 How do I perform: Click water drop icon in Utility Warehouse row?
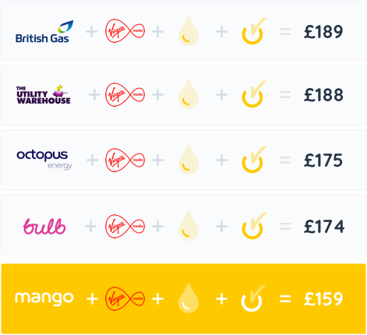tap(189, 94)
